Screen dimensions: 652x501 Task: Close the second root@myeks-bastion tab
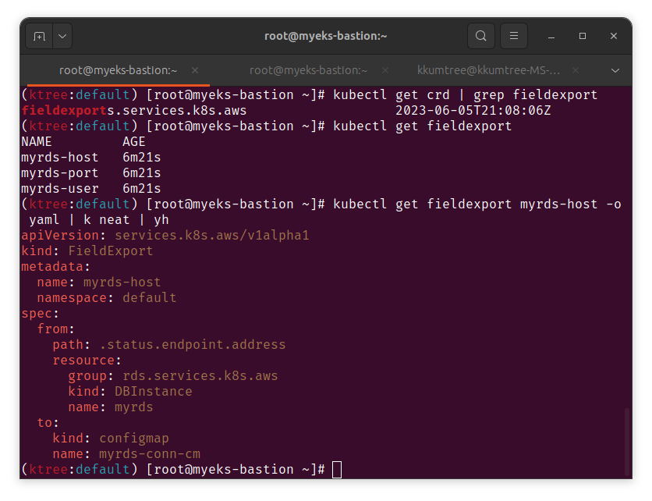[x=385, y=70]
